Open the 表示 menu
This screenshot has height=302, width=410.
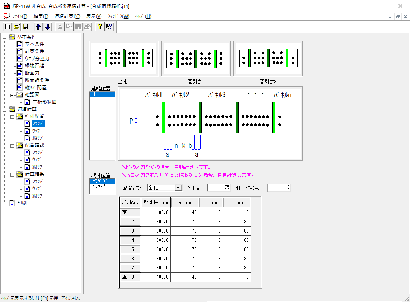tap(94, 16)
